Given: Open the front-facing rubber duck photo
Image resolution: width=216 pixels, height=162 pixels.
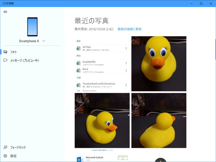Looking at the screenshot, I should (x=159, y=64).
